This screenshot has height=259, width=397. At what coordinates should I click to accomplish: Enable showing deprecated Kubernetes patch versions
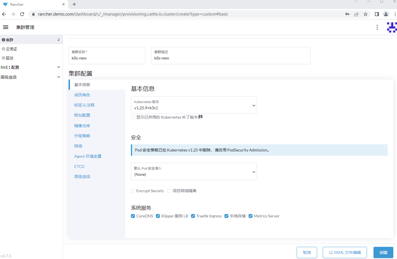(x=133, y=117)
